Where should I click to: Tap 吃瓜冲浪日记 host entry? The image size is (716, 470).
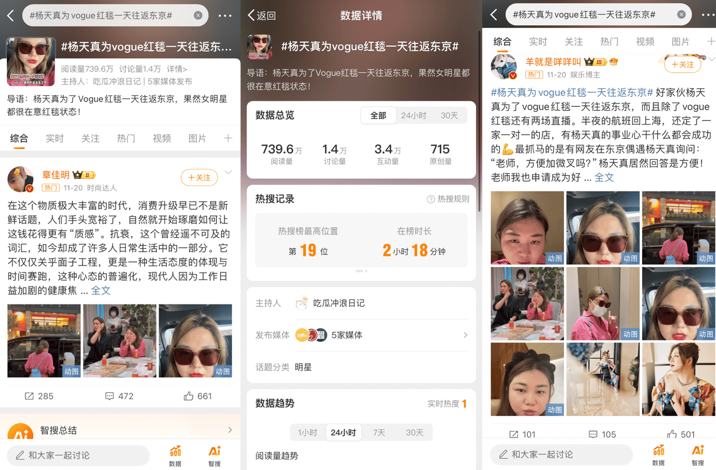point(330,303)
